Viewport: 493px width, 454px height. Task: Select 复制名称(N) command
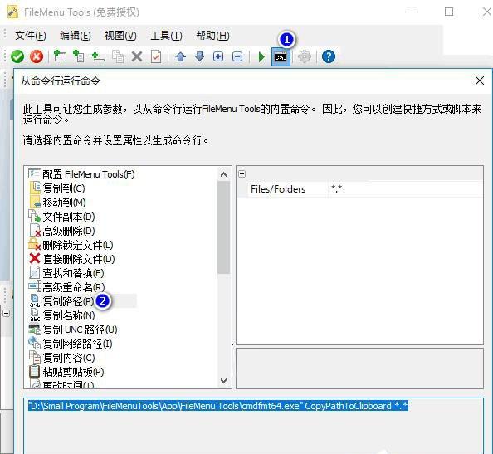(61, 315)
